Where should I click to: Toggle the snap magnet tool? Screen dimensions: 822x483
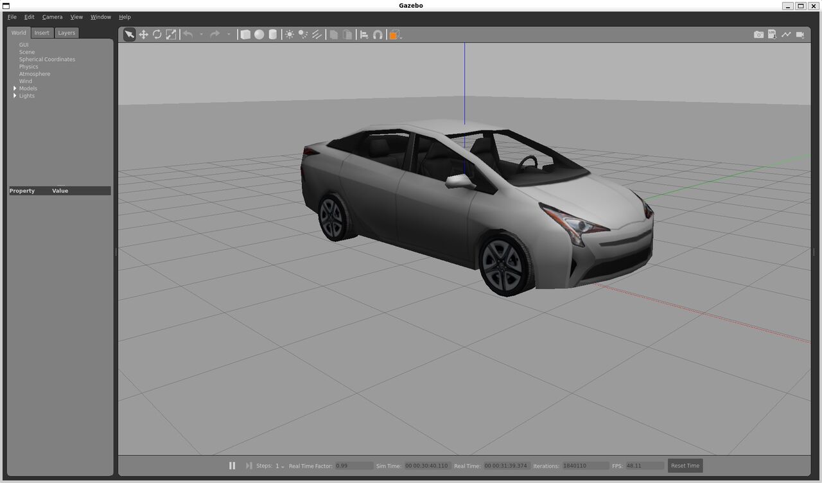coord(378,35)
